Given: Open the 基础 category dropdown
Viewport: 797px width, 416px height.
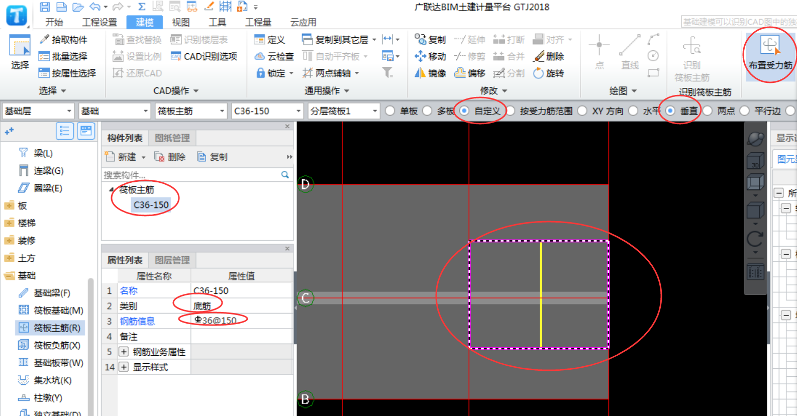Looking at the screenshot, I should pyautogui.click(x=115, y=111).
